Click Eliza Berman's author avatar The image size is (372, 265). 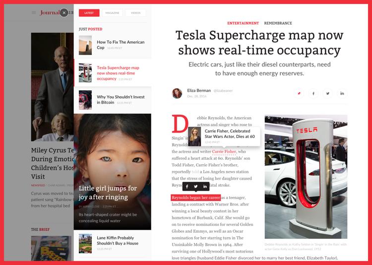(177, 93)
